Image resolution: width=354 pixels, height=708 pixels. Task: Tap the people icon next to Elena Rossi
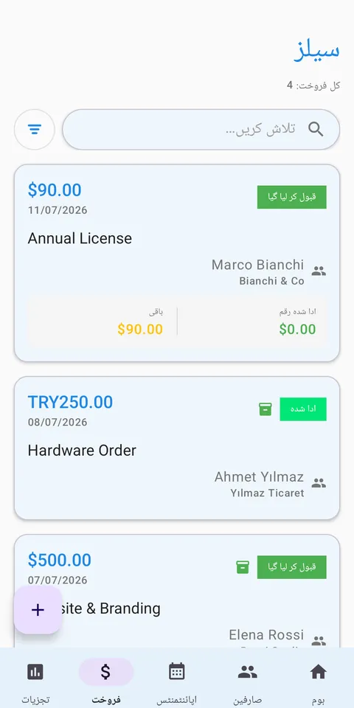pos(319,641)
